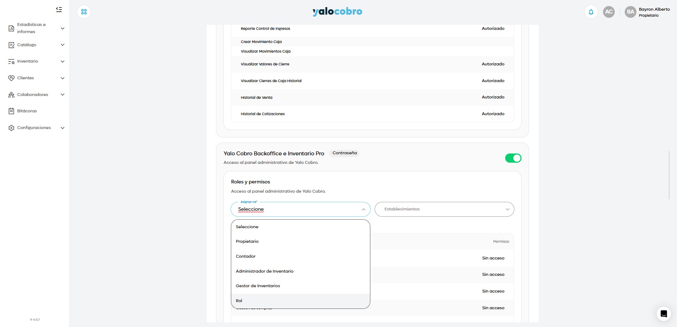The height and width of the screenshot is (327, 677).
Task: Choose Propietario role option
Action: pyautogui.click(x=301, y=241)
